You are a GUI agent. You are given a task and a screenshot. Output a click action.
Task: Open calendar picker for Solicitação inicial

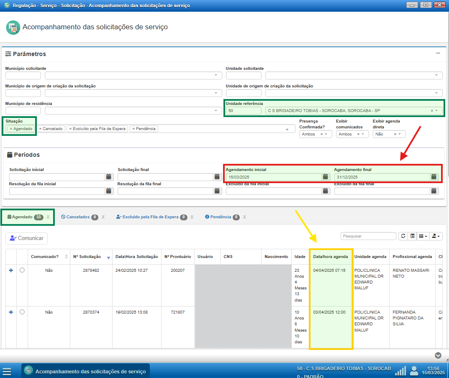[109, 177]
